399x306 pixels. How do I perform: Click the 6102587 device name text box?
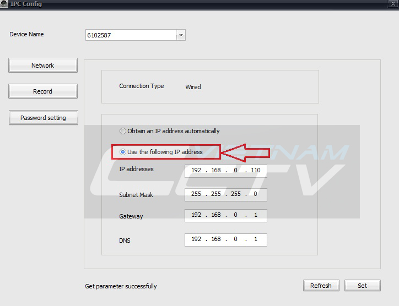[x=130, y=35]
